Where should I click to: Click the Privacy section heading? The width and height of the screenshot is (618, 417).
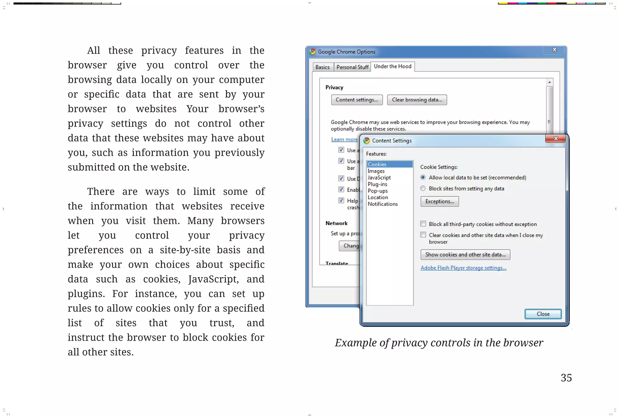pyautogui.click(x=334, y=88)
